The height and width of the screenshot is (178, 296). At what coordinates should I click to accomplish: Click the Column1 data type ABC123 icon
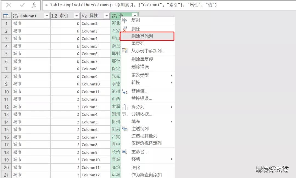tap(15, 16)
